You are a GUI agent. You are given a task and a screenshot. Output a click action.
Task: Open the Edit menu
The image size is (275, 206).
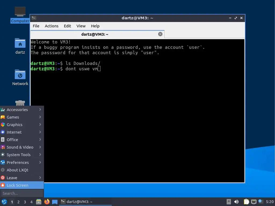[x=67, y=26]
